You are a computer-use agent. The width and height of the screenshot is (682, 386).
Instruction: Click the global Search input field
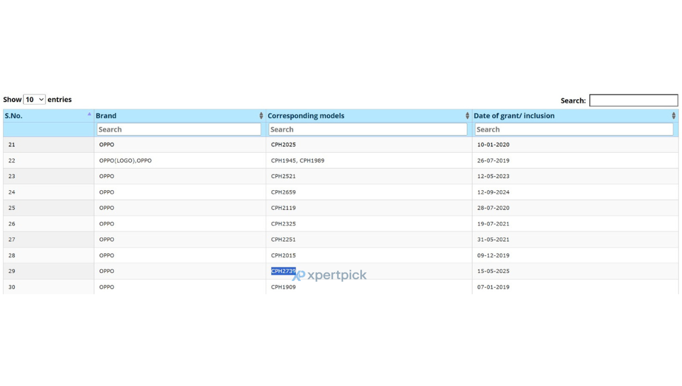[x=634, y=100]
